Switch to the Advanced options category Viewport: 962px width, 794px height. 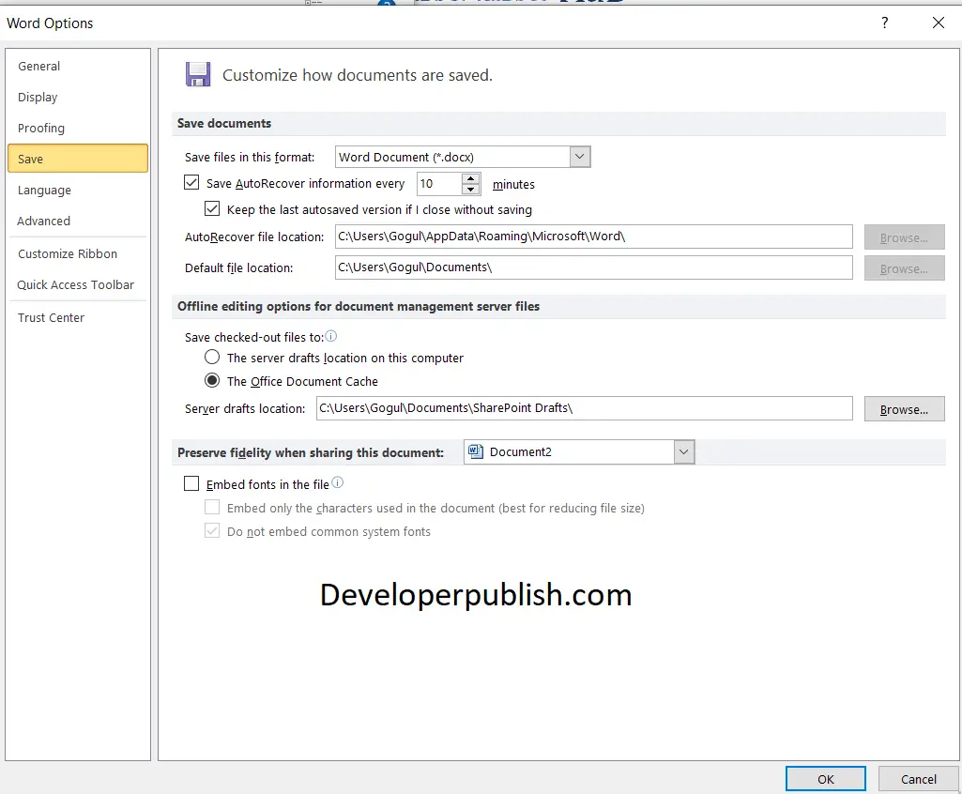pos(43,221)
